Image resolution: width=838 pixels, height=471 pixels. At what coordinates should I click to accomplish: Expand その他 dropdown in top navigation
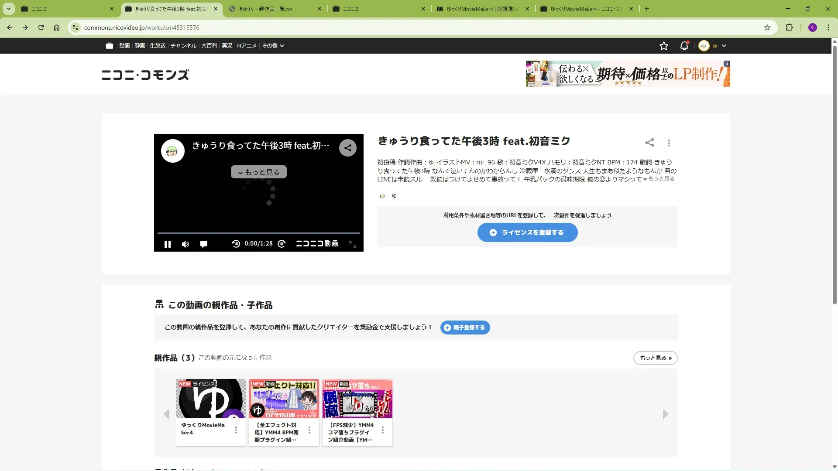[273, 46]
